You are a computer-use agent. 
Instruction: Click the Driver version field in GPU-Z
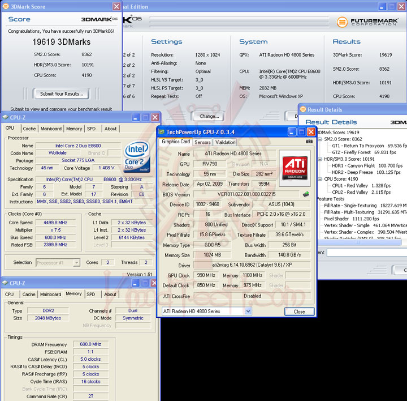(252, 265)
